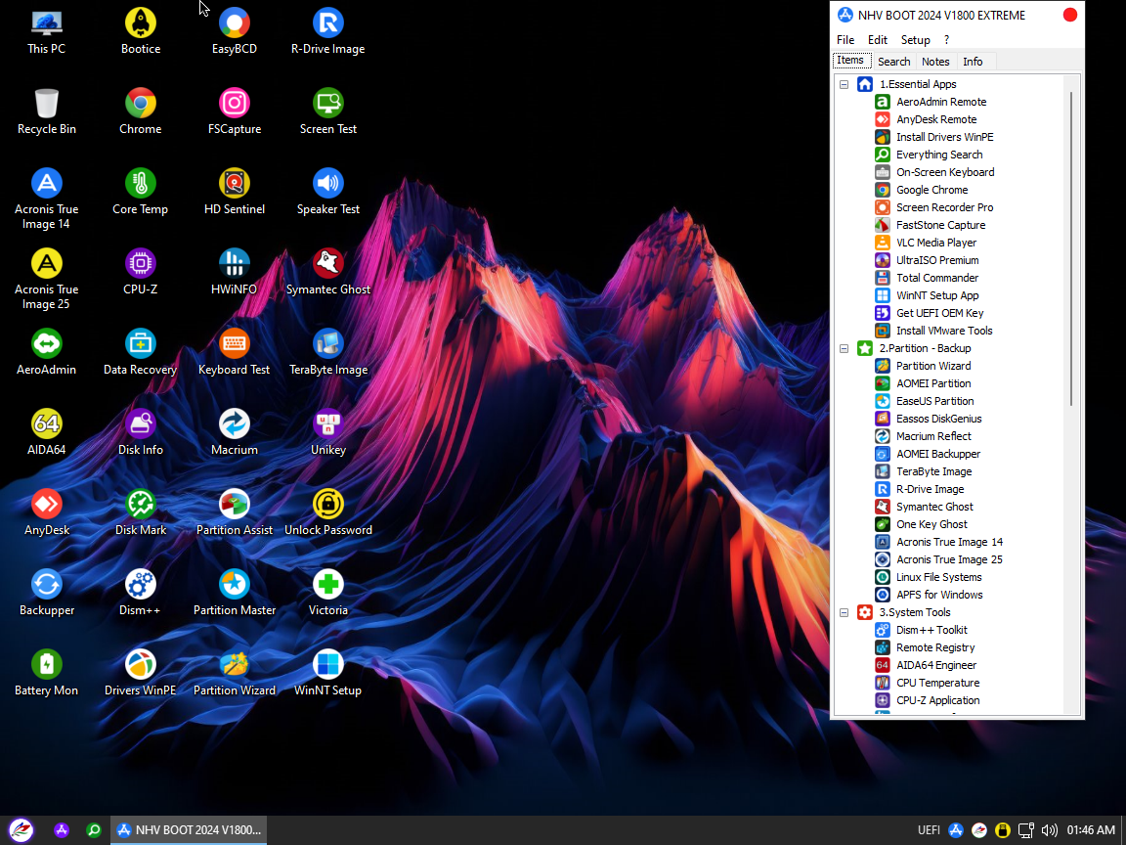Click the network tray icon
The image size is (1126, 845).
point(1026,830)
